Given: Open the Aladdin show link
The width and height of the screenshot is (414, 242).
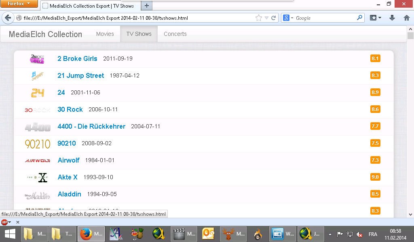Looking at the screenshot, I should tap(69, 194).
